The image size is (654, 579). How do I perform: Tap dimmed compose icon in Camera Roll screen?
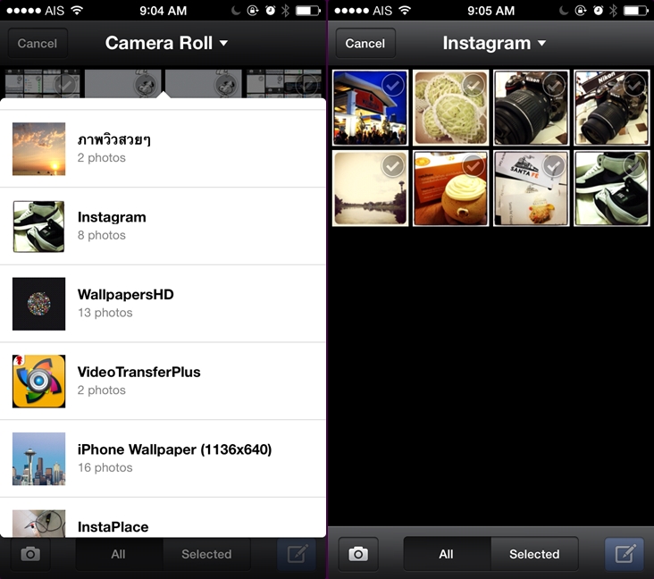(x=297, y=554)
